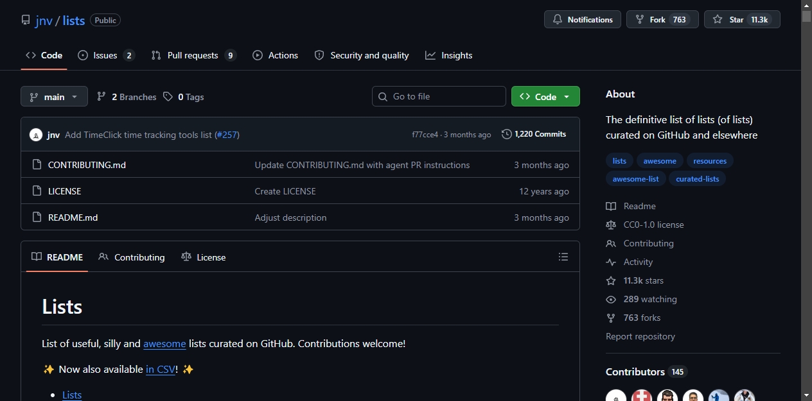Click the fork icon beside 763 forks
Screen dimensions: 812x401
pyautogui.click(x=611, y=318)
